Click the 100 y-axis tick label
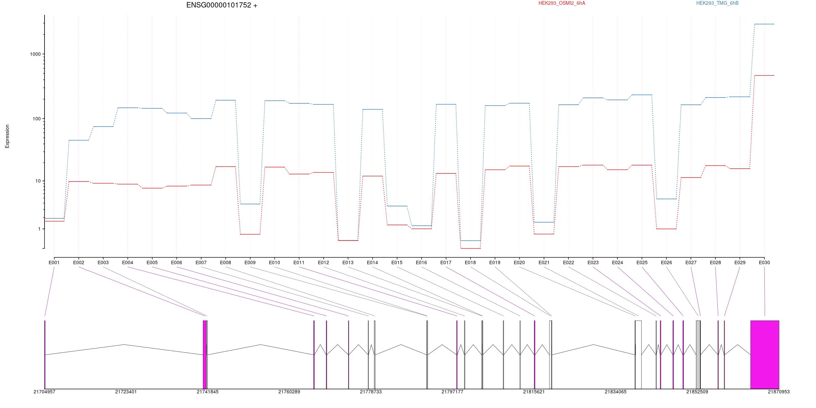 [x=37, y=119]
